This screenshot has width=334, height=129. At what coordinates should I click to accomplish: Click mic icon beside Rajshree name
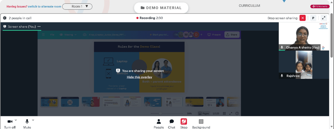click(282, 76)
